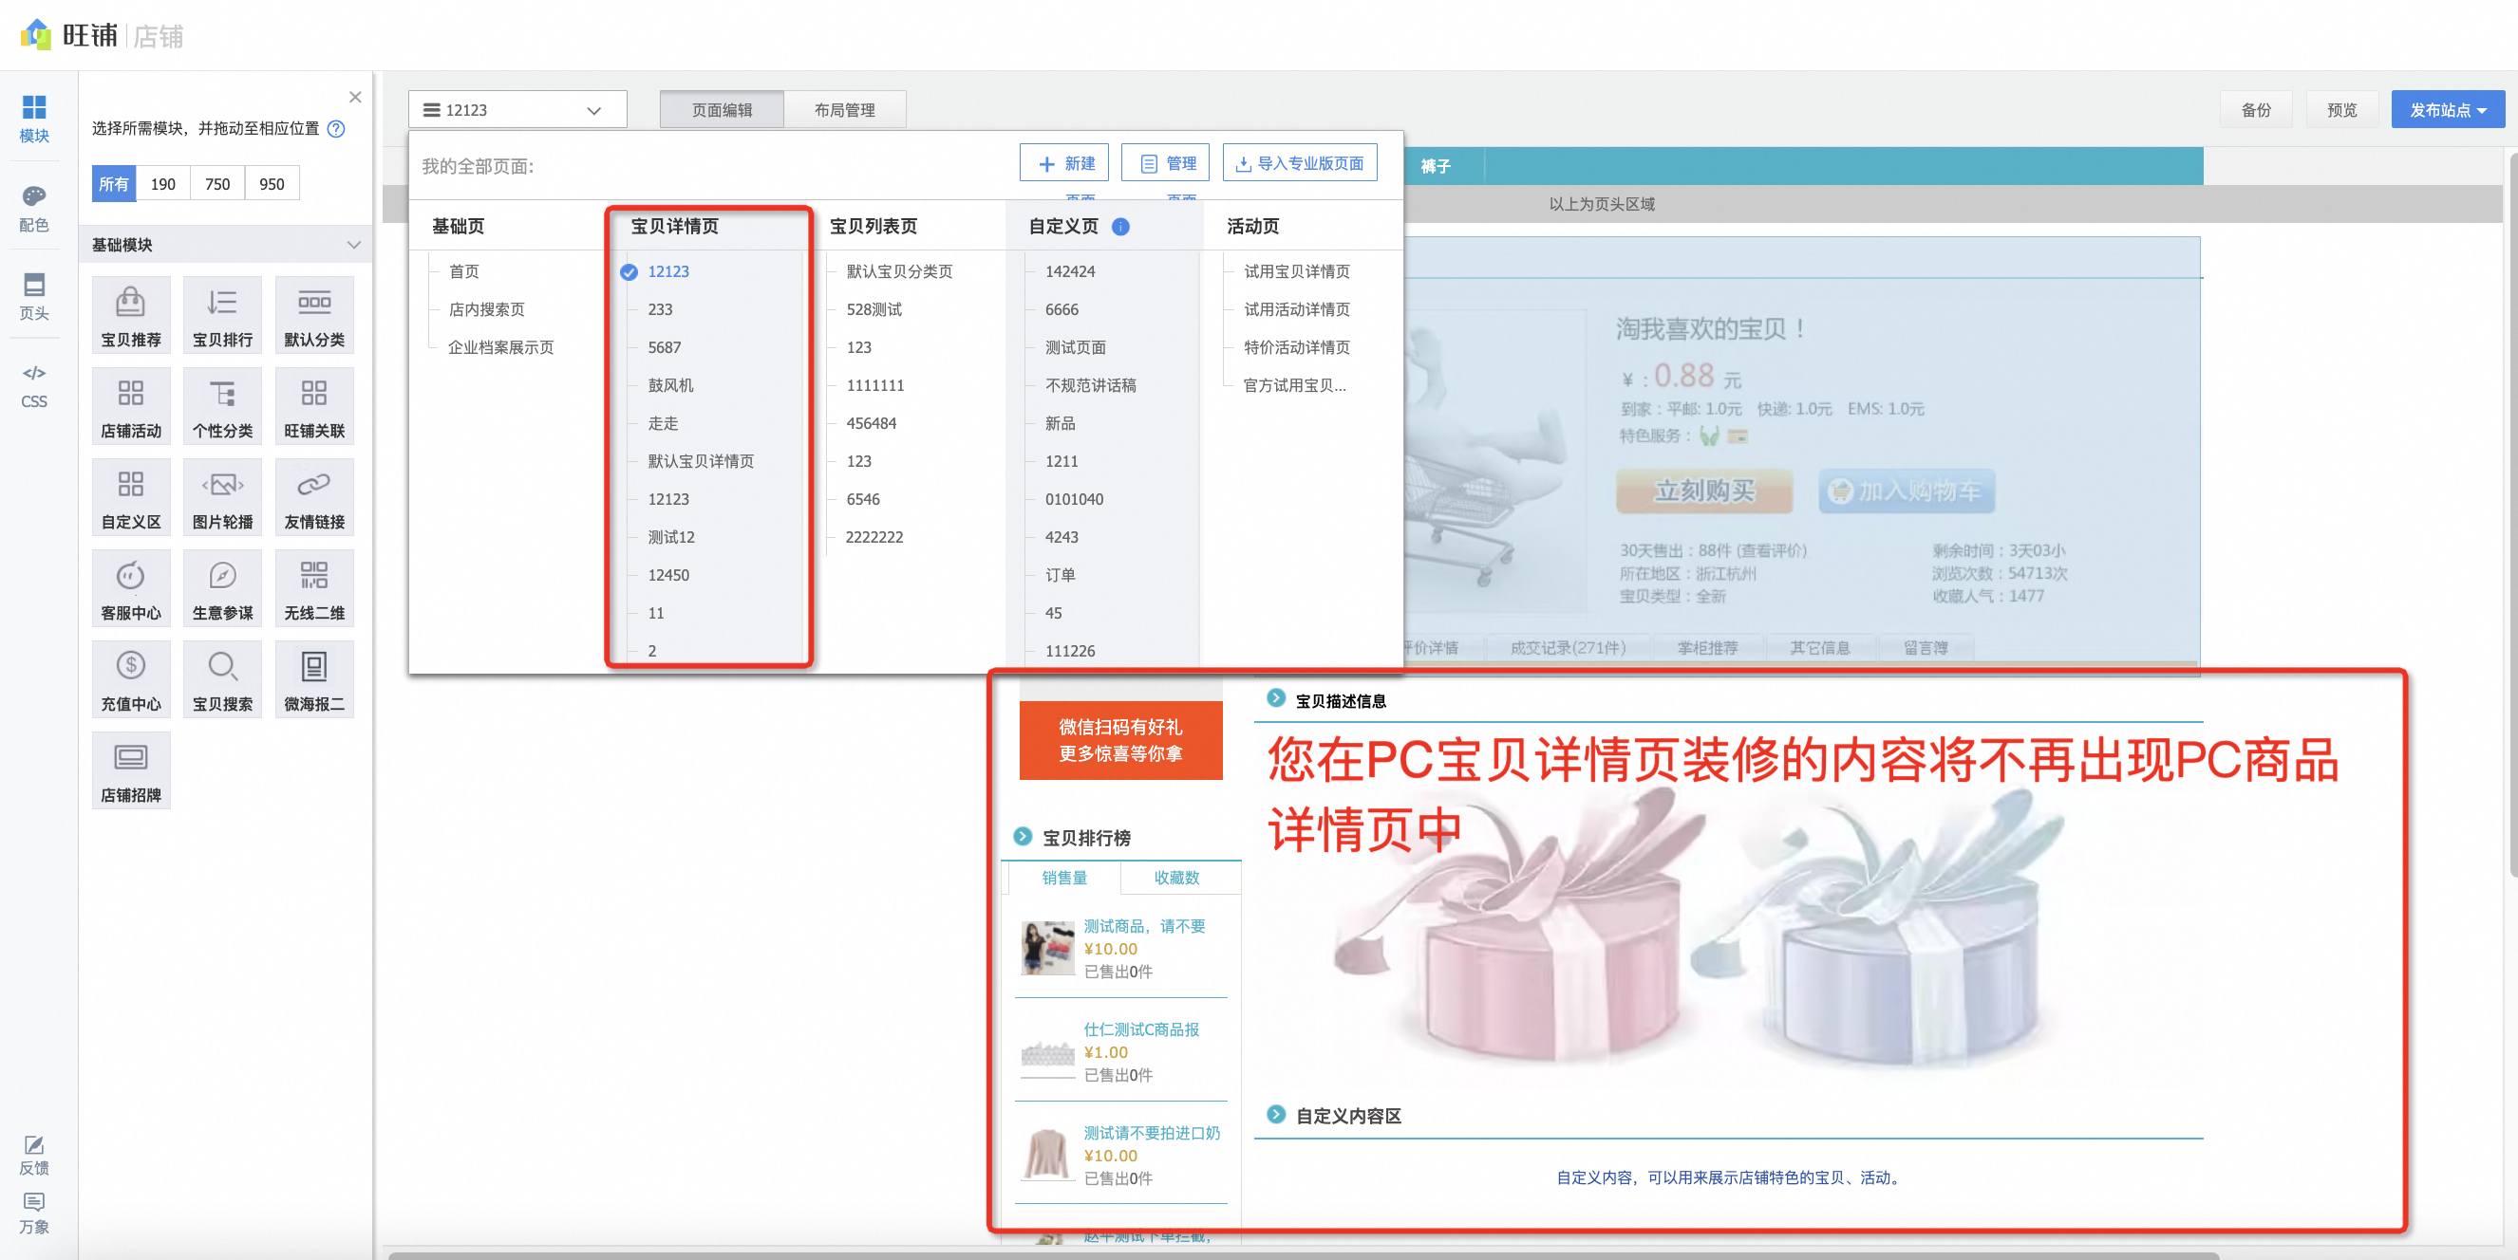This screenshot has width=2518, height=1260.
Task: Click the help question mark icon
Action: point(335,129)
